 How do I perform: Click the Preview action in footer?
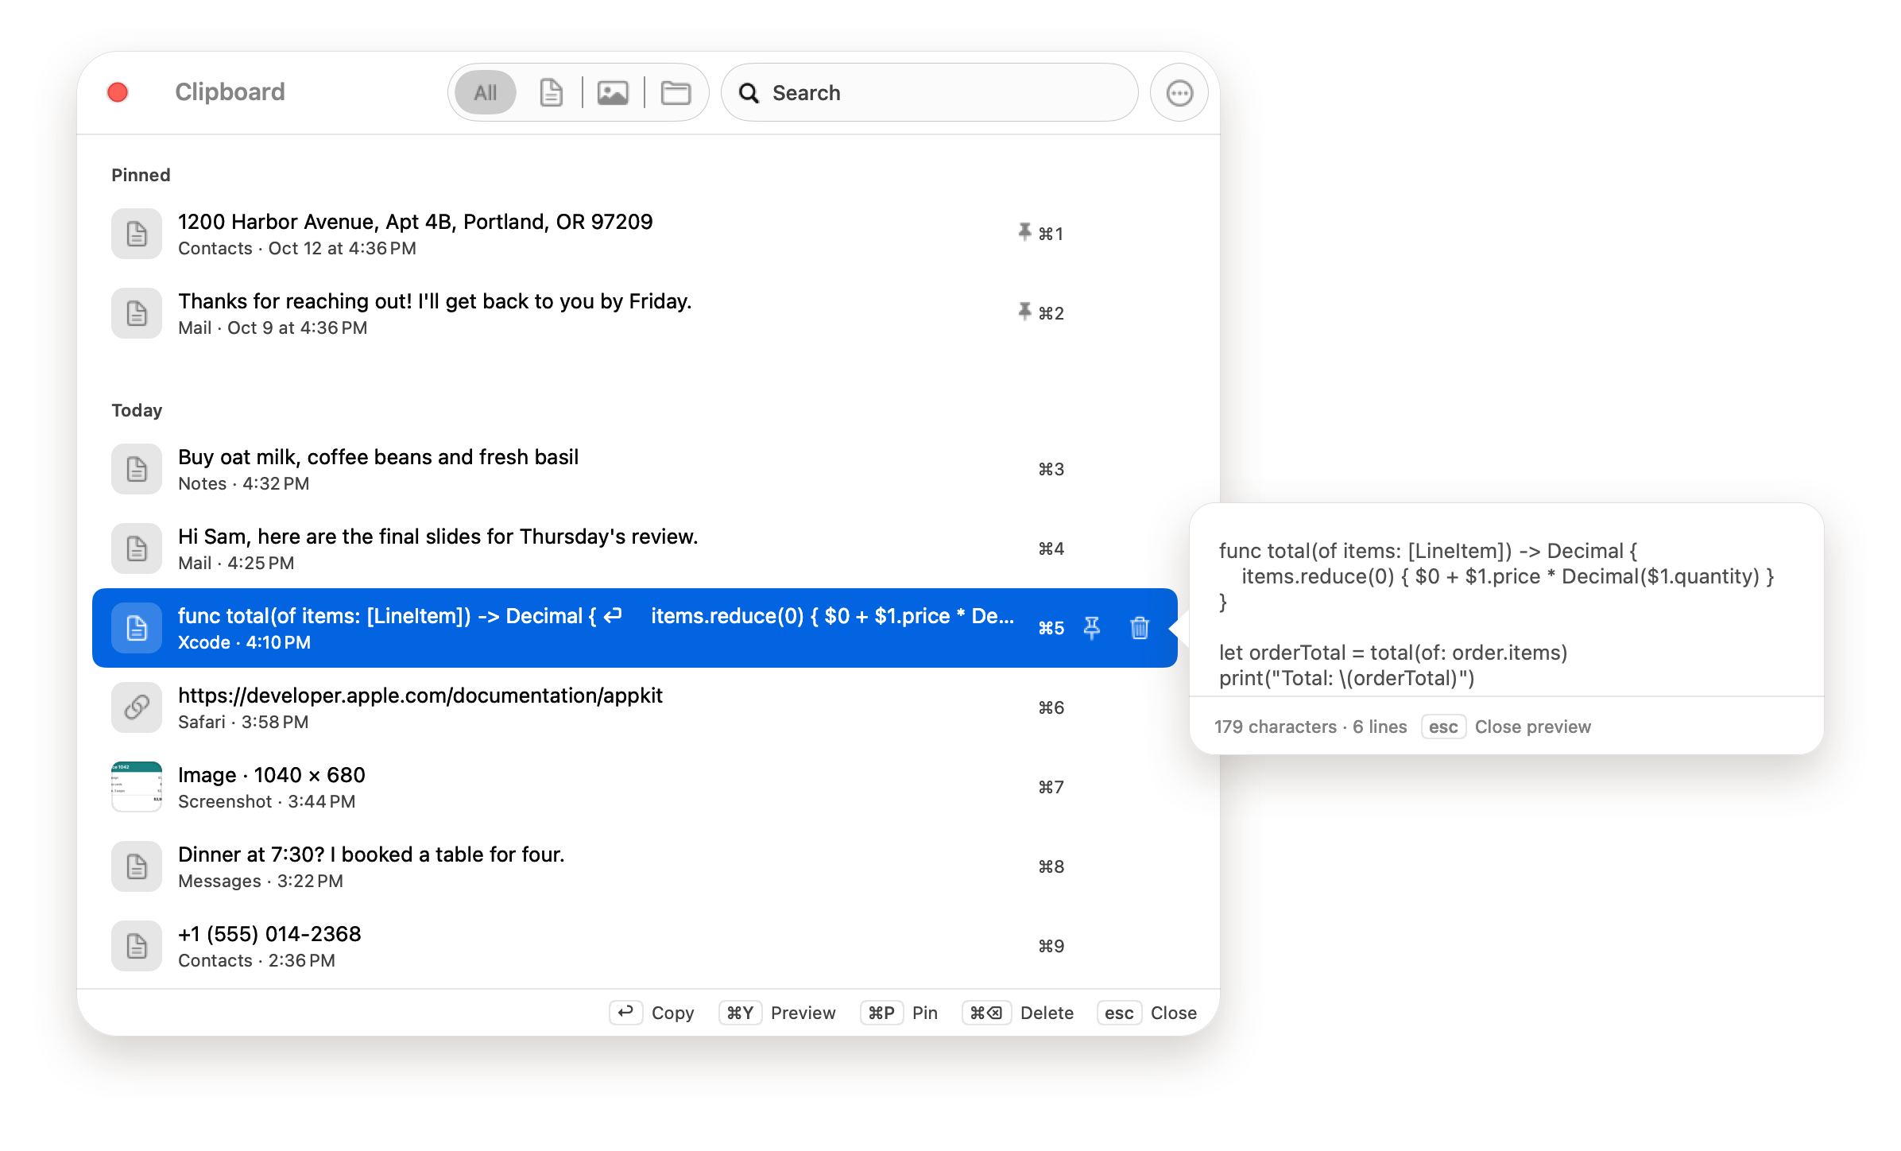[x=803, y=1013]
